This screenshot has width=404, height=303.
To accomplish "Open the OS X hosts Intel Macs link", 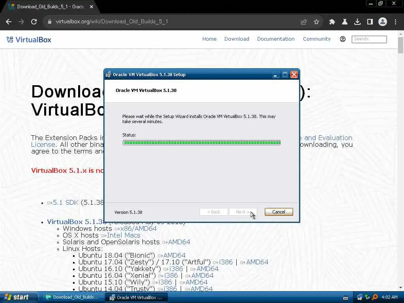I will 121,235.
